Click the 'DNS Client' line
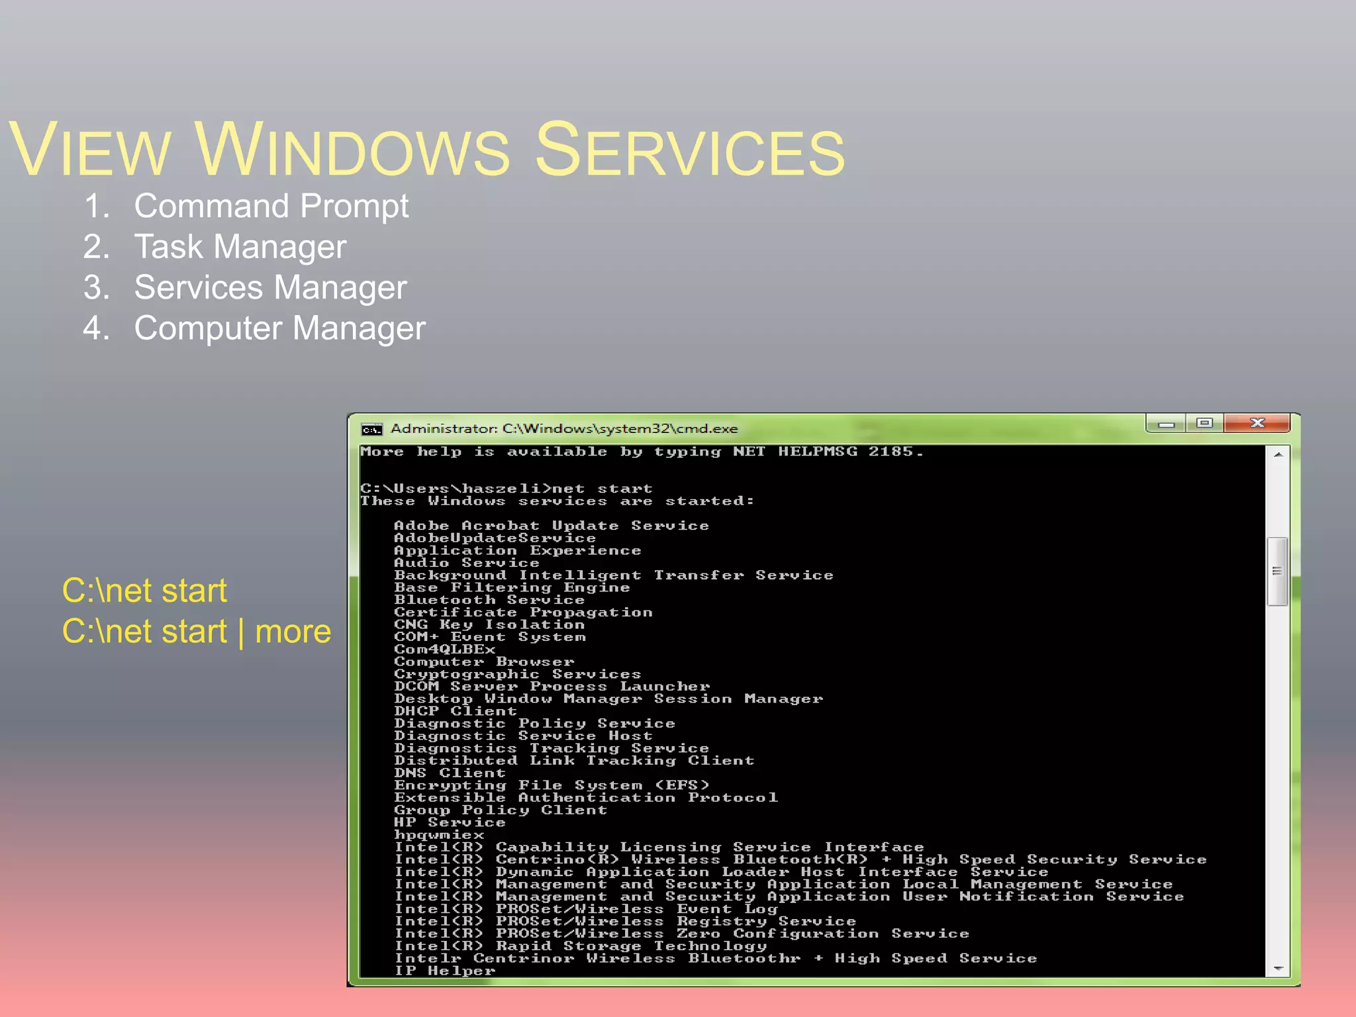Screen dimensions: 1356x1017 (450, 773)
